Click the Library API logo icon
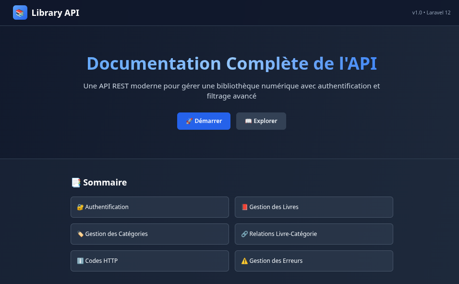This screenshot has height=284, width=459. (x=19, y=12)
